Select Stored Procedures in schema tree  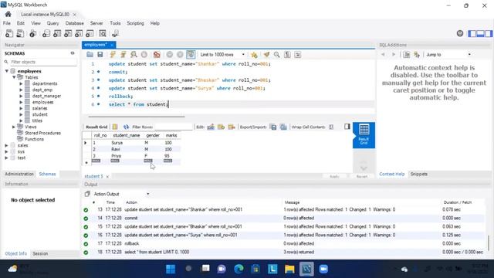tap(43, 133)
